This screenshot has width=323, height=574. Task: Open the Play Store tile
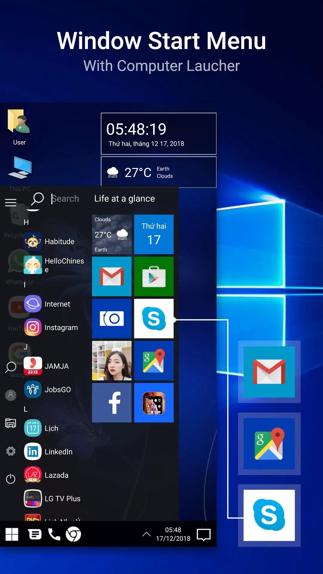tap(154, 277)
